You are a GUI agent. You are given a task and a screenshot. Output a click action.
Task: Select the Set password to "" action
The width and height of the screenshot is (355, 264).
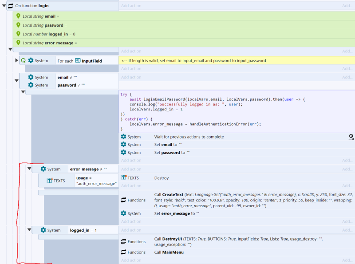(237, 152)
